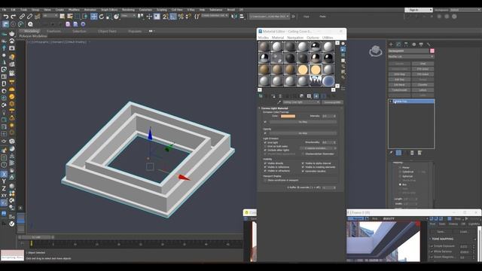The image size is (482, 271).
Task: Click the Mirror tool icon
Action: 234,17
